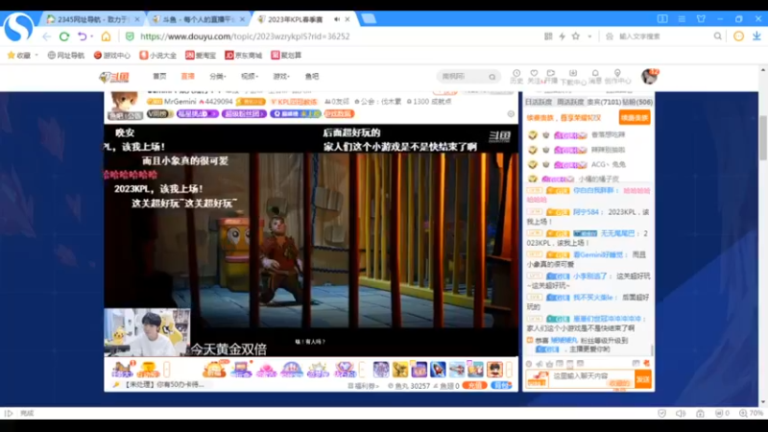Toggle the browser status bar sound icon

point(681,414)
